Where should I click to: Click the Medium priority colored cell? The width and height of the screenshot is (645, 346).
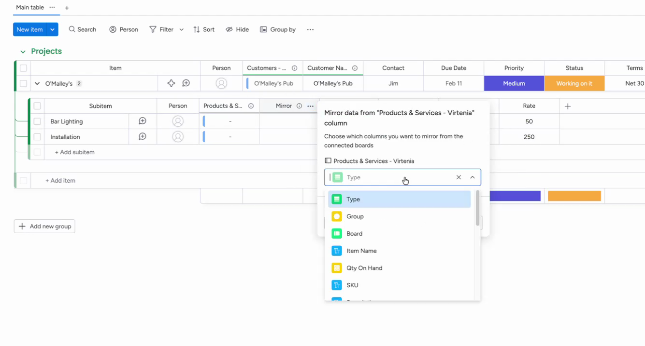point(514,83)
